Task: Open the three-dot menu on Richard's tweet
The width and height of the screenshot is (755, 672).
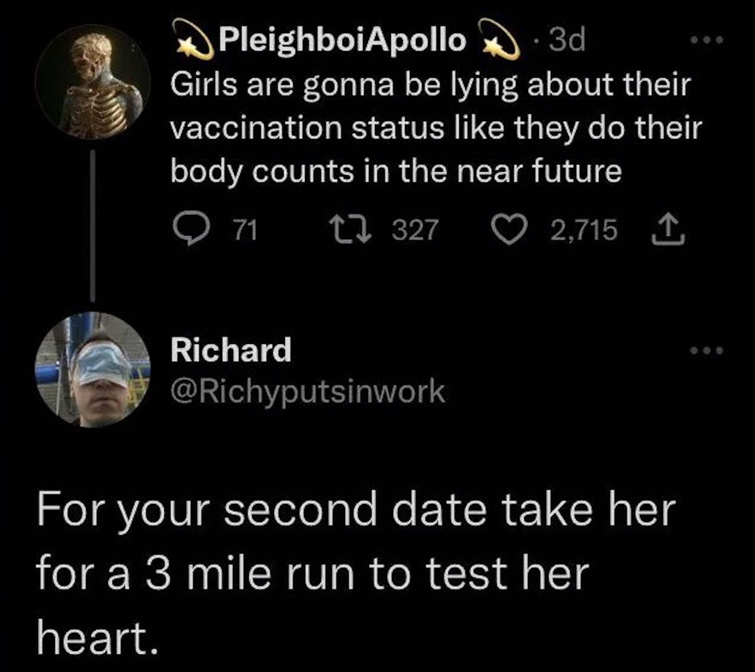Action: pos(707,350)
